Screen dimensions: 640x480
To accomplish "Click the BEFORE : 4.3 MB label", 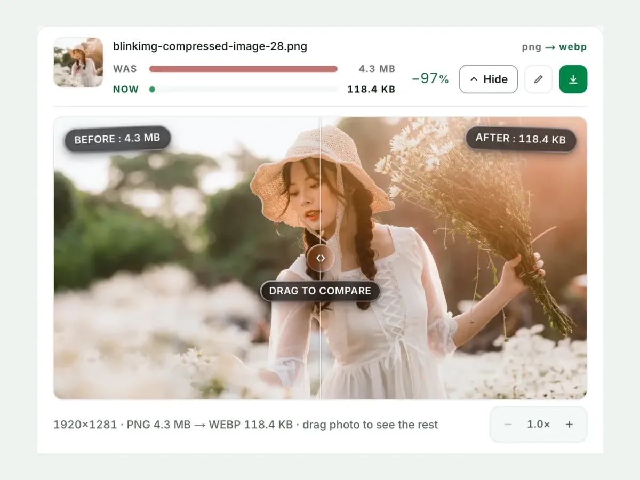I will point(117,139).
